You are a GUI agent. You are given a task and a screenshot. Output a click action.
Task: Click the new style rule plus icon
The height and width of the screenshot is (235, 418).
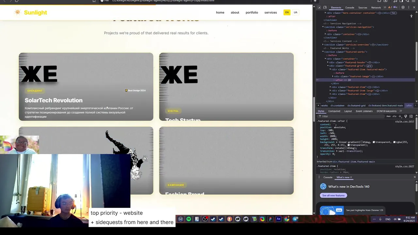click(x=400, y=116)
